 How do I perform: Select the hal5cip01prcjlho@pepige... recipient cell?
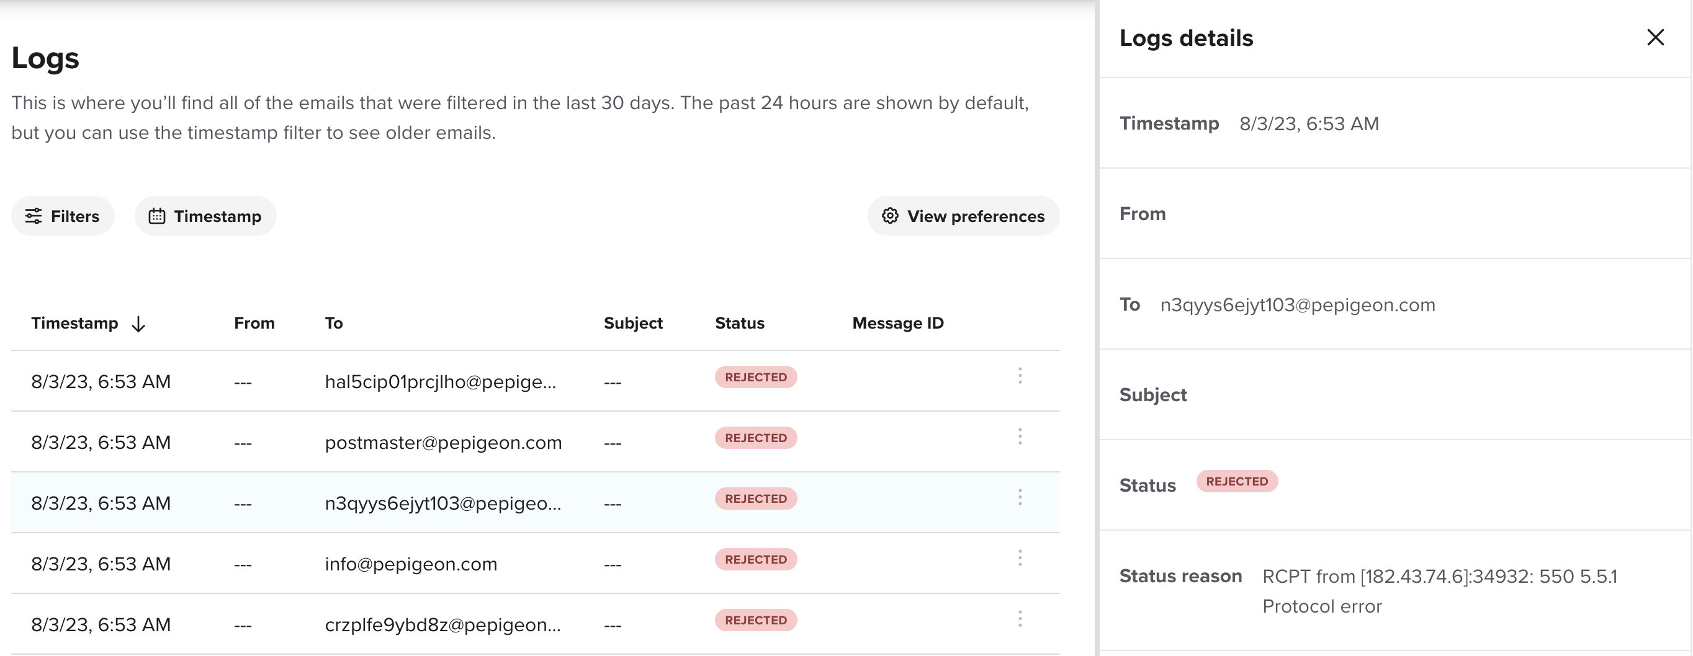pos(441,381)
